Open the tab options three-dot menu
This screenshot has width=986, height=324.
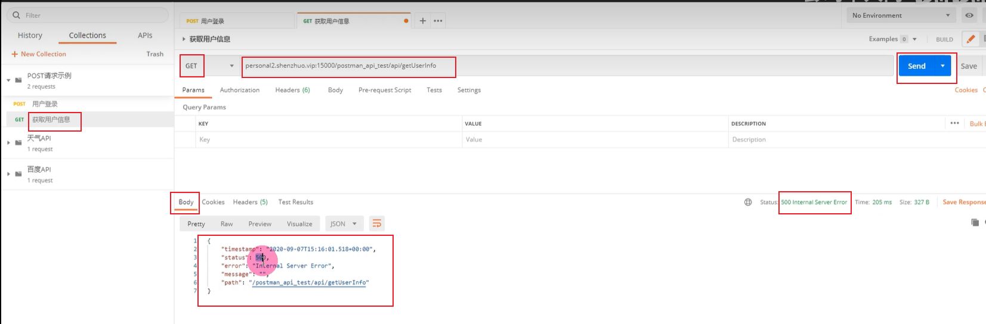click(x=438, y=21)
